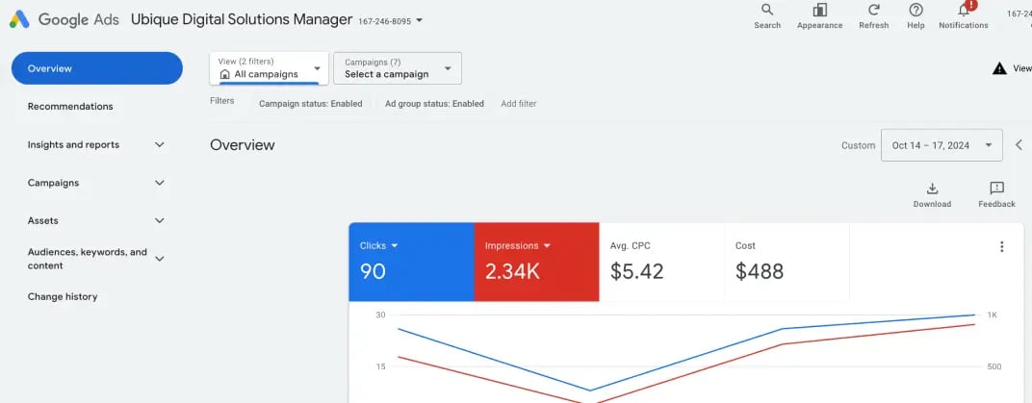Open the scorecard three-dot menu

pos(1001,247)
